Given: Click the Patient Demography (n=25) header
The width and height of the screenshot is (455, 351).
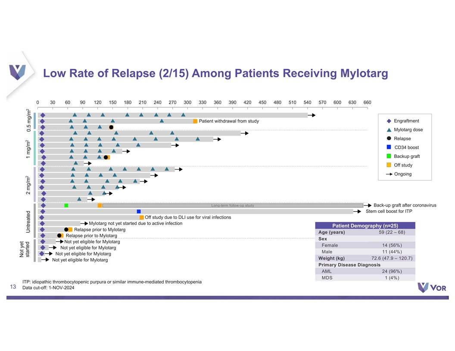Looking at the screenshot, I should (x=365, y=225).
